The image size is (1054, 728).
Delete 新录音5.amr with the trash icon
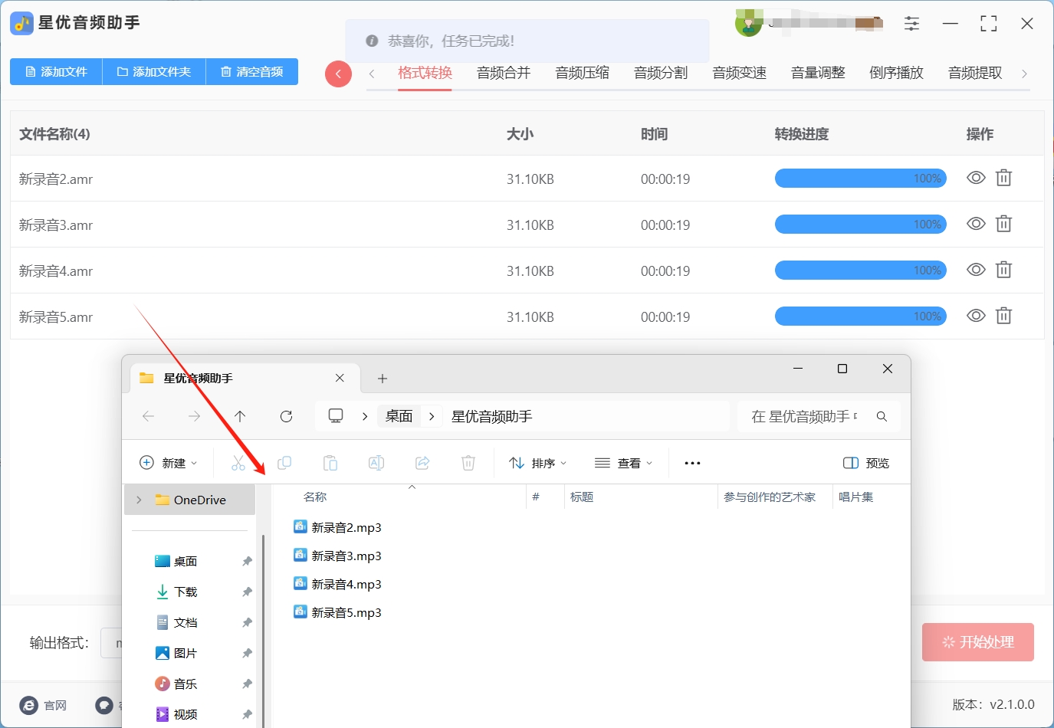click(x=1003, y=316)
